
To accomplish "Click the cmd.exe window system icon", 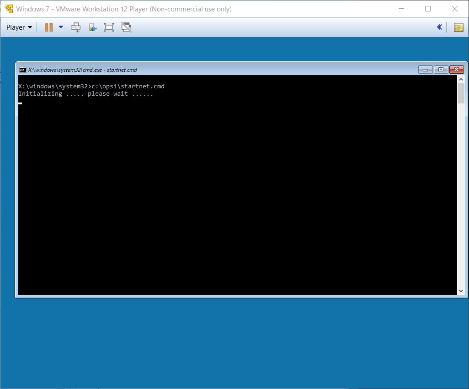I will 23,70.
